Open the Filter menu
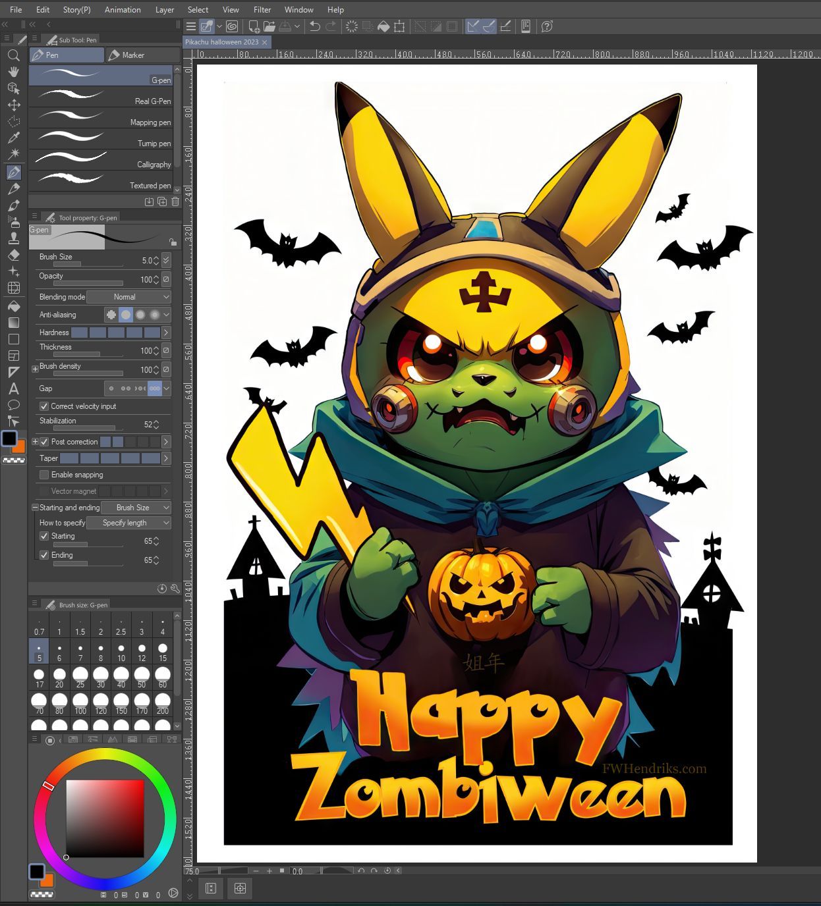This screenshot has width=821, height=906. [x=262, y=10]
